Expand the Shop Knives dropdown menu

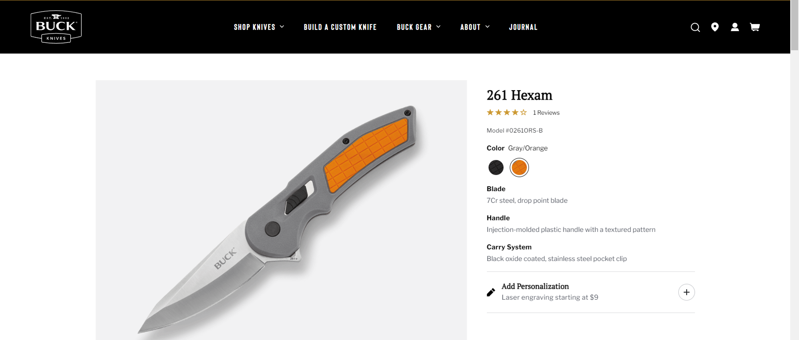259,27
